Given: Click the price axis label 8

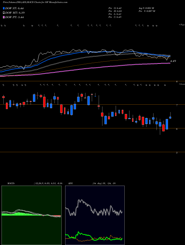Looking at the screenshot, I should (x=177, y=82).
